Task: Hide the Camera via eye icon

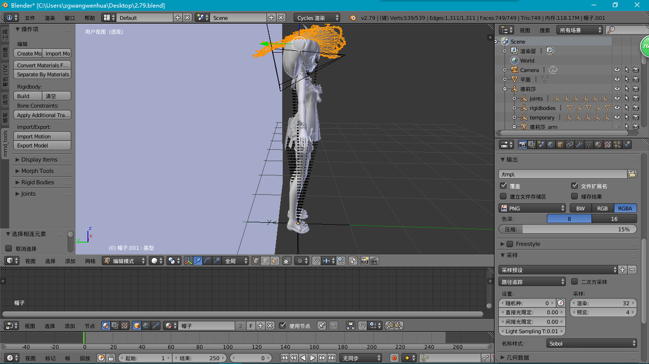Action: (617, 70)
